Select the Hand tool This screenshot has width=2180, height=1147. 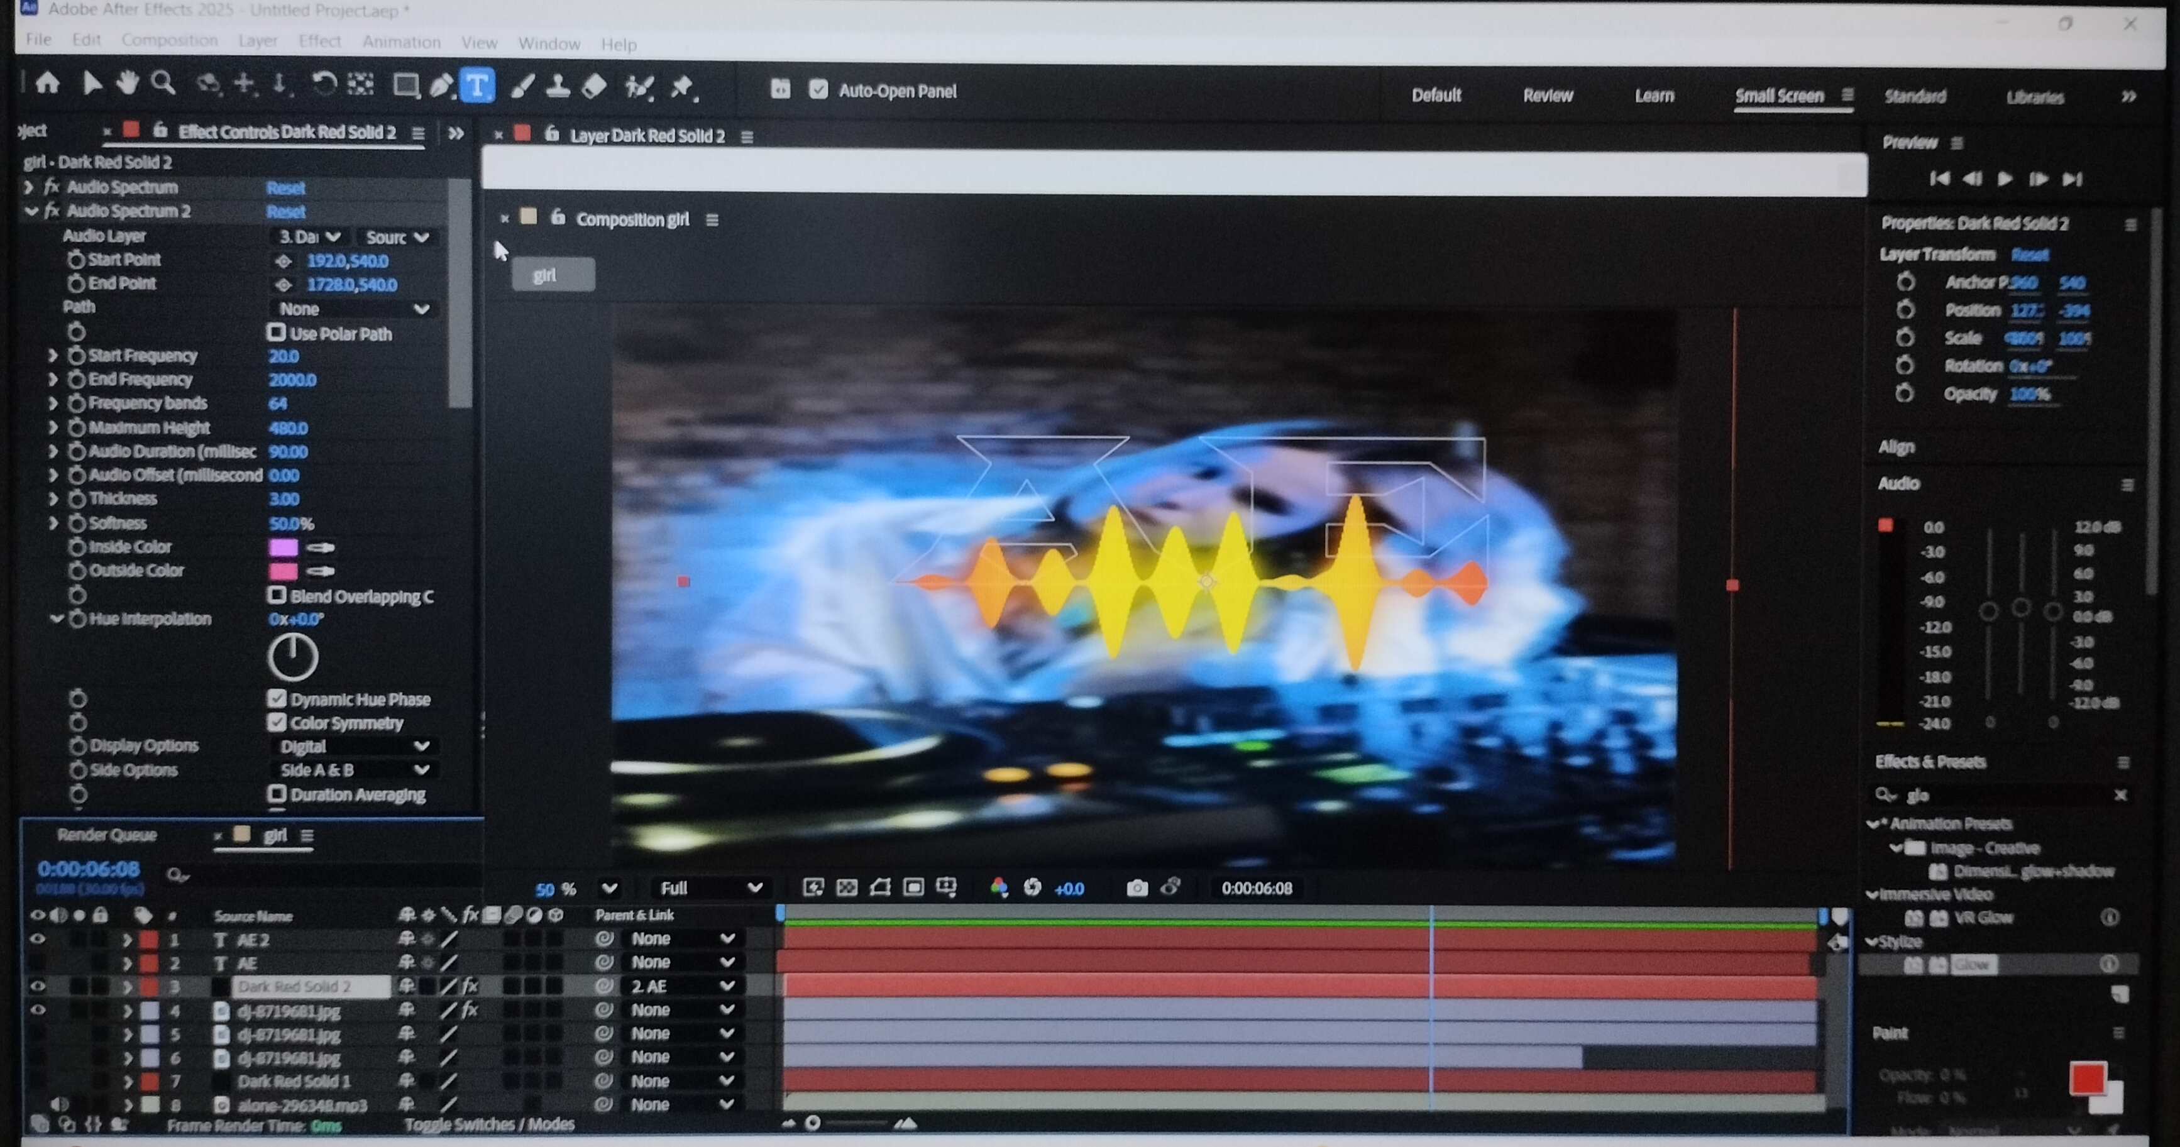(x=127, y=84)
